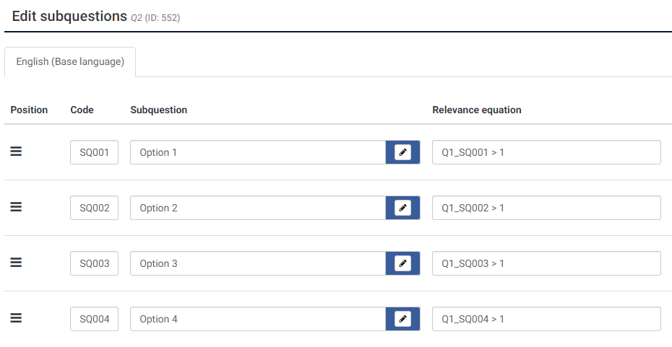Open the editor for Option 1 subquestion

(402, 152)
